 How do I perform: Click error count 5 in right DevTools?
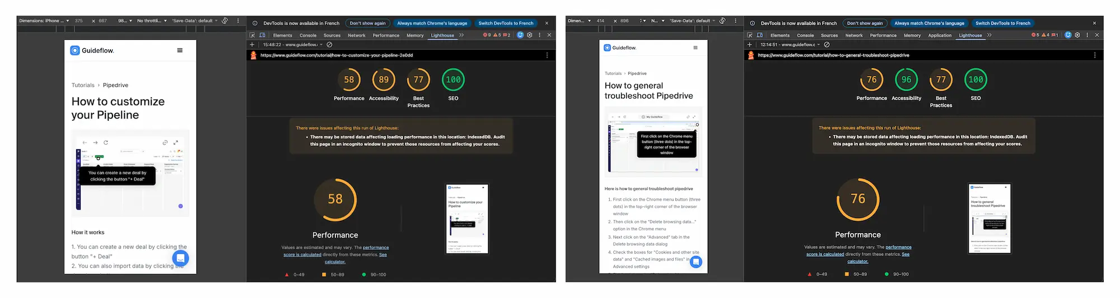[1035, 35]
